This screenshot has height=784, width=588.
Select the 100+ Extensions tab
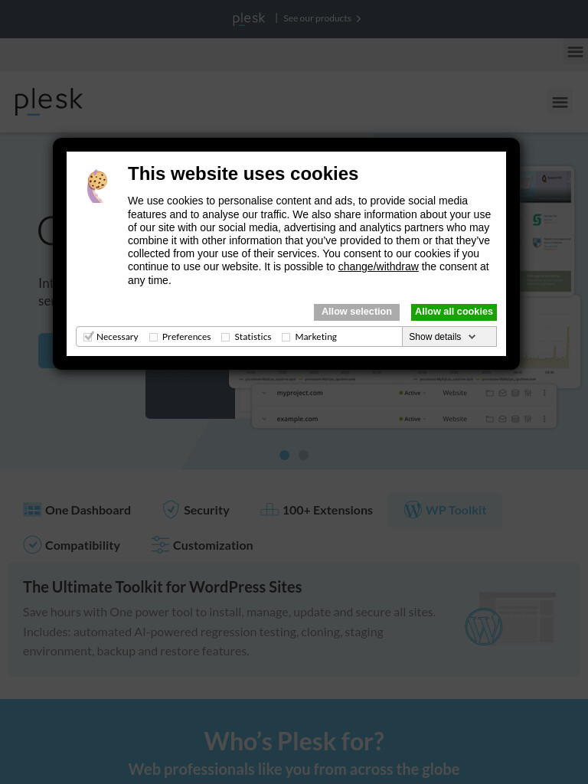[316, 510]
